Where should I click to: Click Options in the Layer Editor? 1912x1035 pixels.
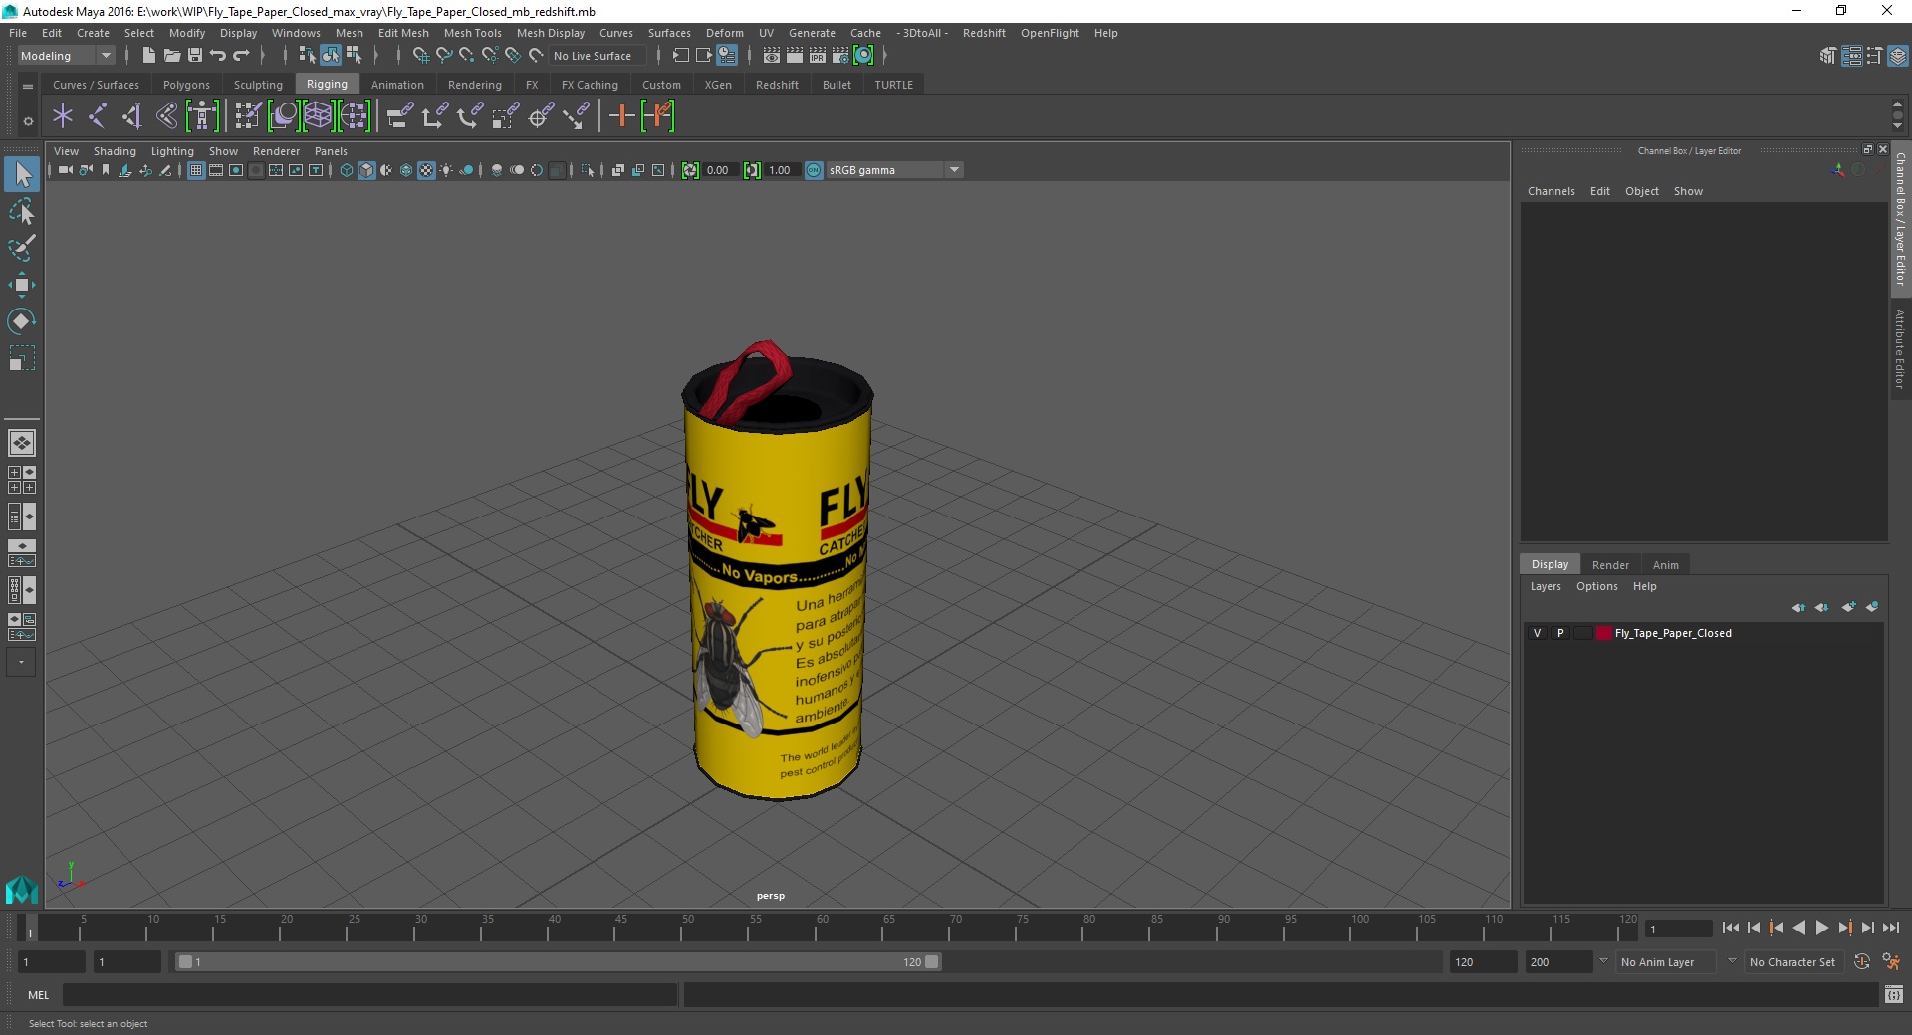click(1596, 586)
